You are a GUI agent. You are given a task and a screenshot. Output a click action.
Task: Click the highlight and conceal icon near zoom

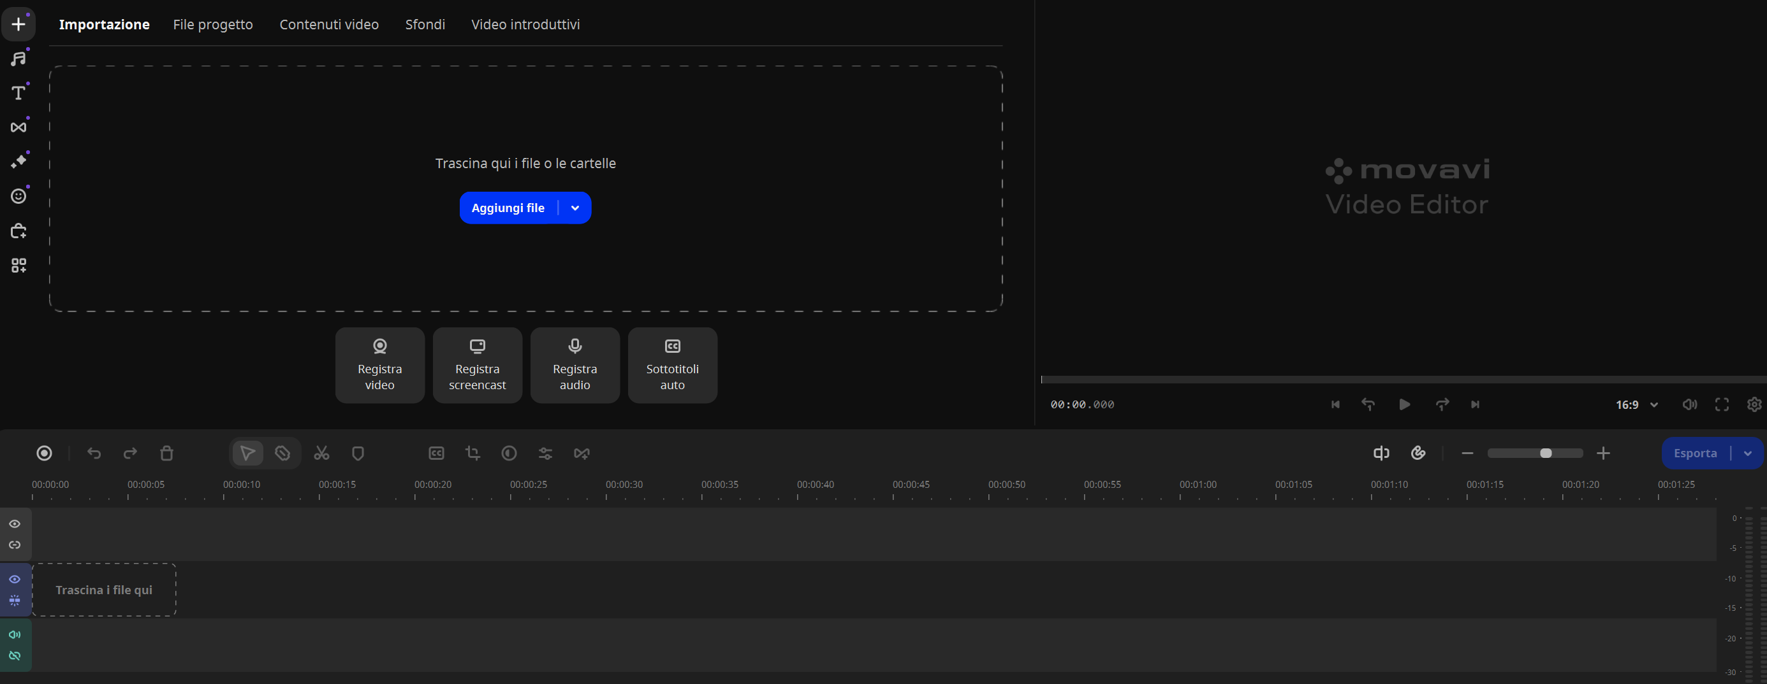(x=1419, y=453)
